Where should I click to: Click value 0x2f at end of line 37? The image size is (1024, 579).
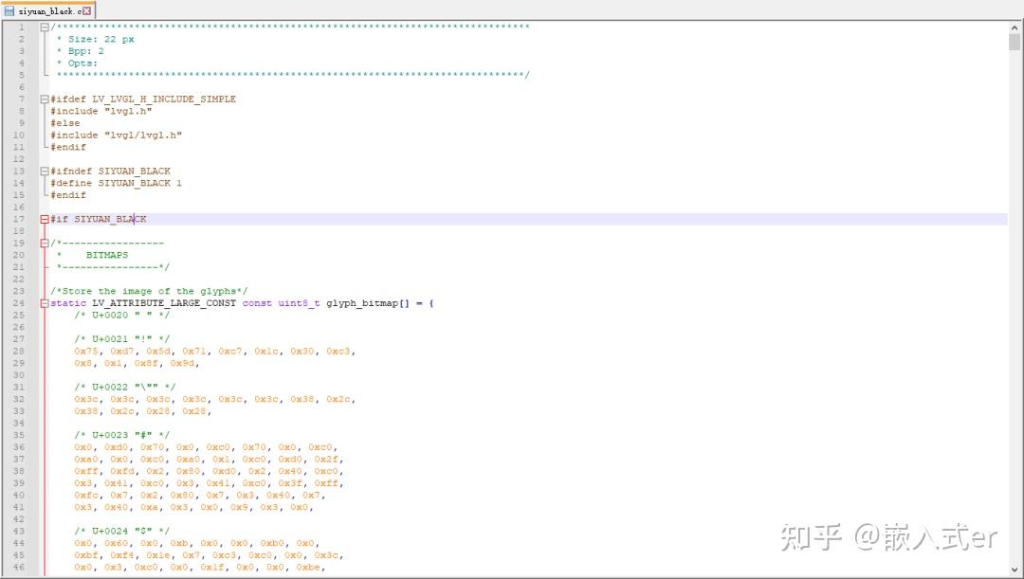pos(326,460)
